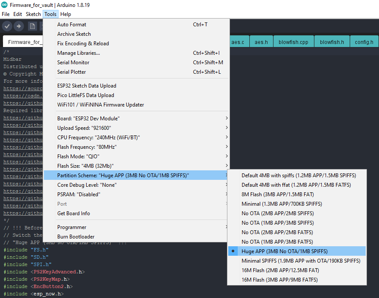The image size is (379, 298).
Task: Click Manage Libraries menu entry
Action: click(x=78, y=53)
